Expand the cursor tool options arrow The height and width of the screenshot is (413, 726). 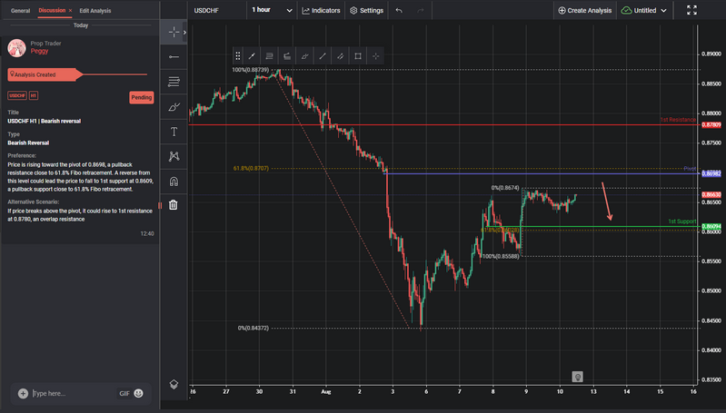(184, 32)
